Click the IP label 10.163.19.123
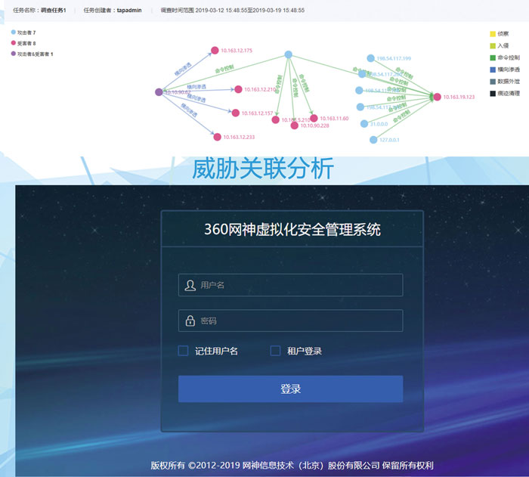529x477 pixels. [459, 97]
